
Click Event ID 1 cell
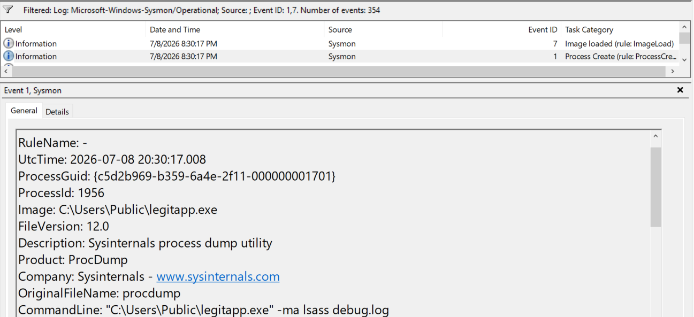coord(555,56)
